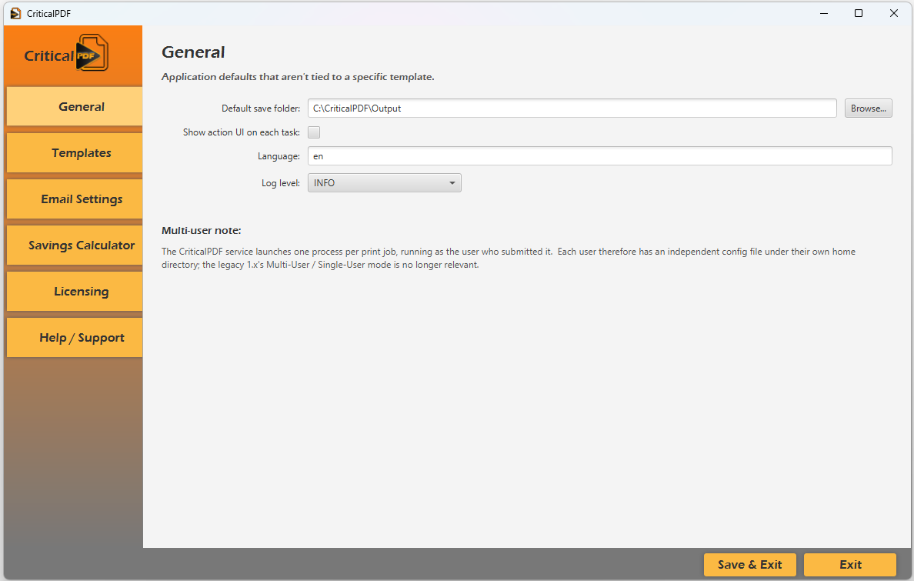The height and width of the screenshot is (581, 914).
Task: Switch to the Templates section
Action: [x=75, y=153]
